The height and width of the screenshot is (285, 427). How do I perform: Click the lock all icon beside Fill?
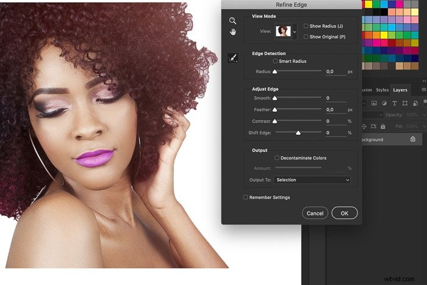point(383,126)
